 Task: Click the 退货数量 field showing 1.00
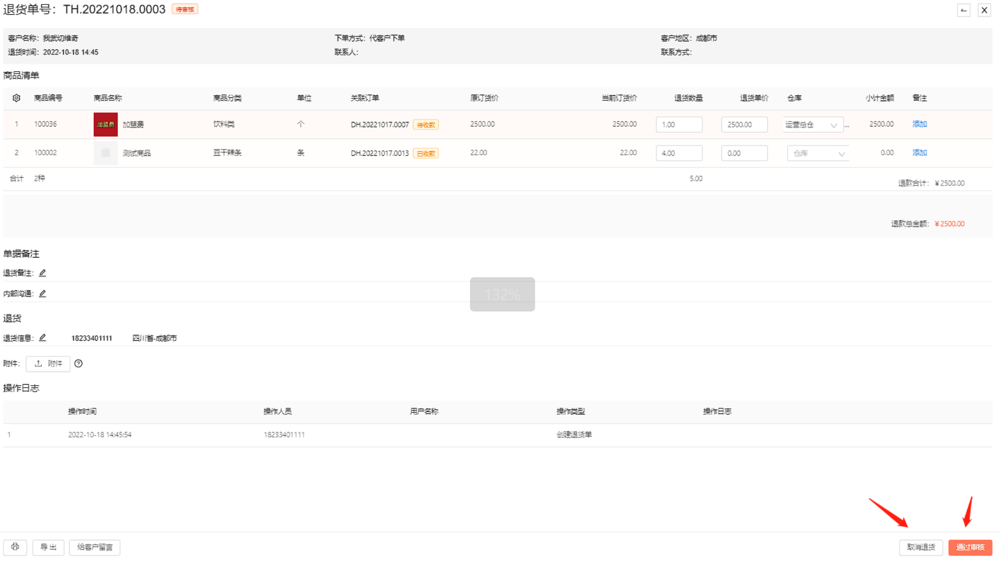click(x=679, y=124)
